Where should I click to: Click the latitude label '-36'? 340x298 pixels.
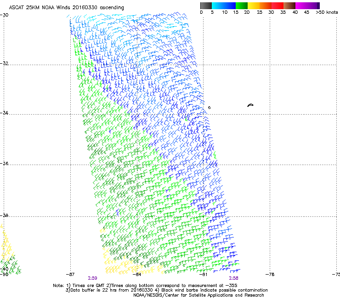(x=4, y=163)
